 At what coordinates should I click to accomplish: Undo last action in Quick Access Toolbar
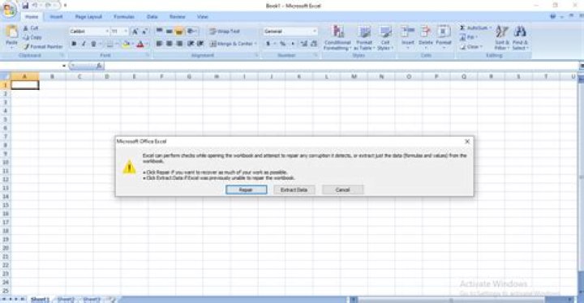35,6
